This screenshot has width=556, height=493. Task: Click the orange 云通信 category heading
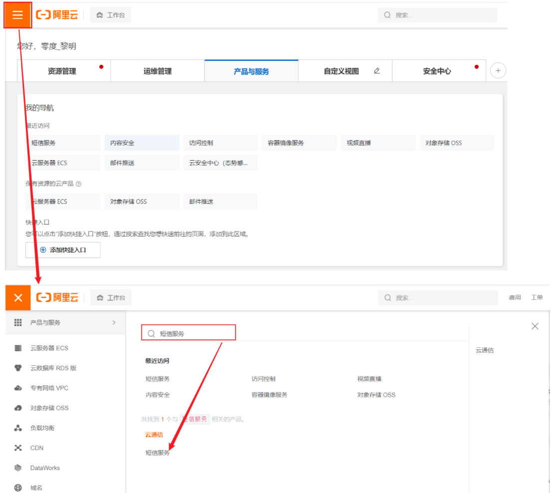[x=154, y=435]
